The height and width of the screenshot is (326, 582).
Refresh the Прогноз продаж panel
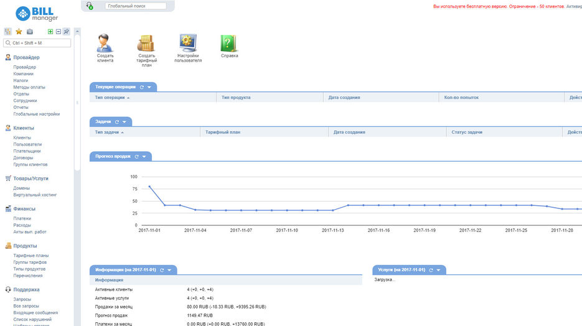click(136, 157)
